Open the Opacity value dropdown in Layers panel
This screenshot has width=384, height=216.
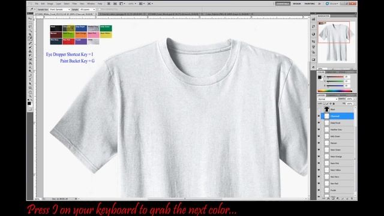pos(354,99)
